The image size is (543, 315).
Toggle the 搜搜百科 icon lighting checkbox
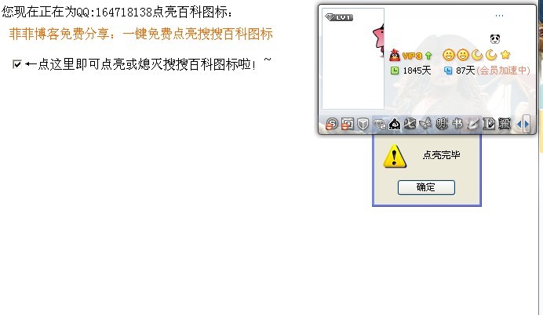(17, 64)
